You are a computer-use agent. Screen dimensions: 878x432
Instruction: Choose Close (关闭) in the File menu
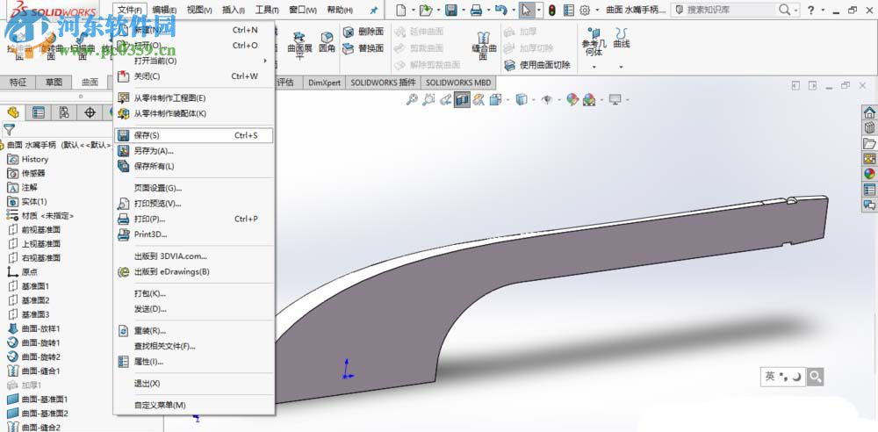tap(194, 76)
